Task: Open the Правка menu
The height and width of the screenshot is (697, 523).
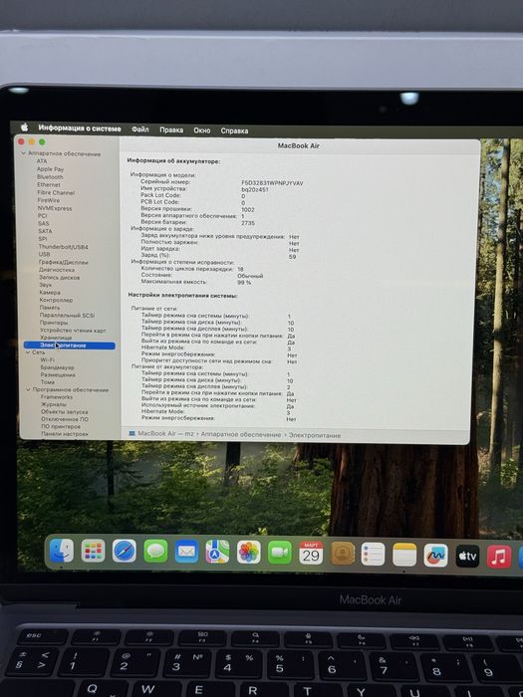Action: coord(171,130)
